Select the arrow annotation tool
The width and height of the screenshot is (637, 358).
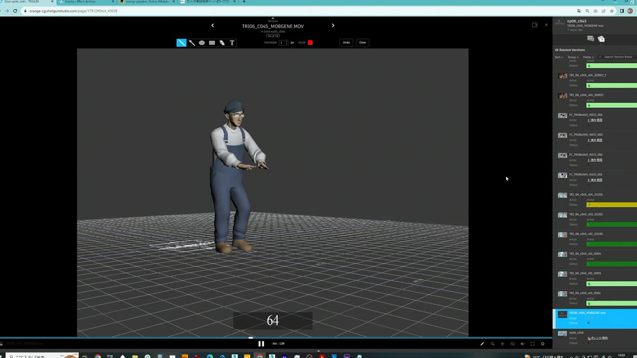point(192,43)
